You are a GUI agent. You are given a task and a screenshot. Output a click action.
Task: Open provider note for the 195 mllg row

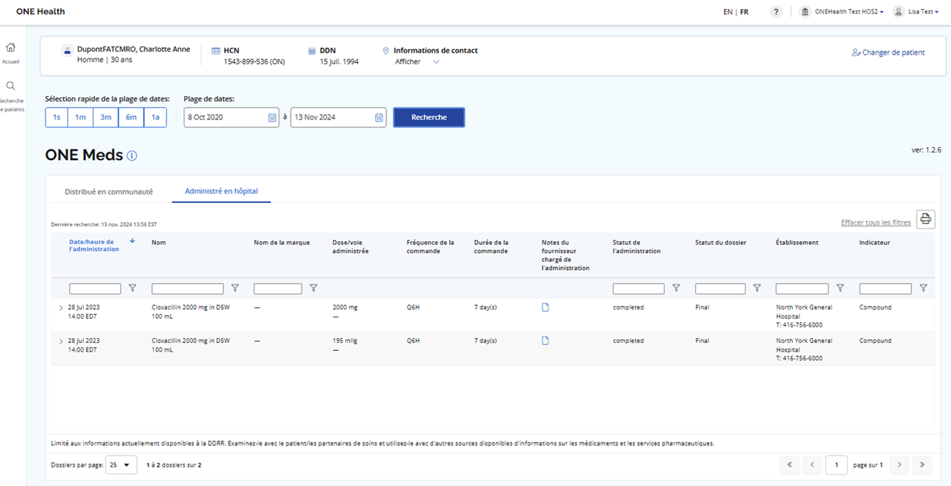[x=545, y=341]
